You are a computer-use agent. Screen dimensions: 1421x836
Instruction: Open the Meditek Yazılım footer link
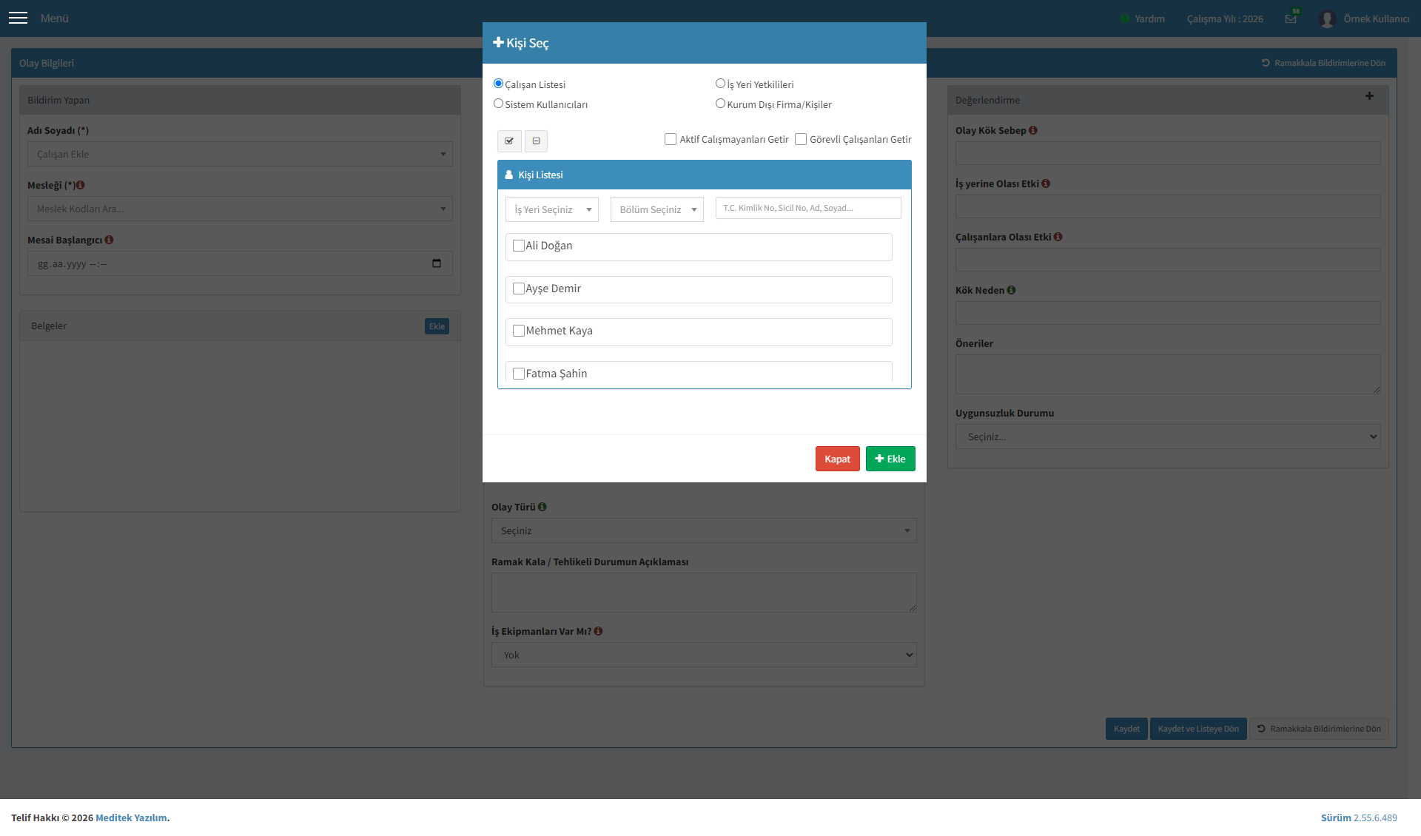click(131, 818)
